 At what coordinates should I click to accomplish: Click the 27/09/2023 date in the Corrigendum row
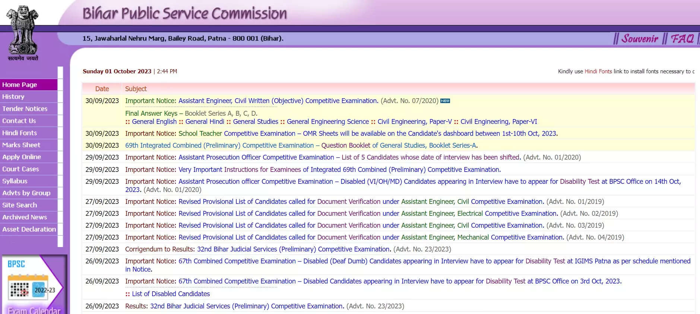click(x=102, y=249)
